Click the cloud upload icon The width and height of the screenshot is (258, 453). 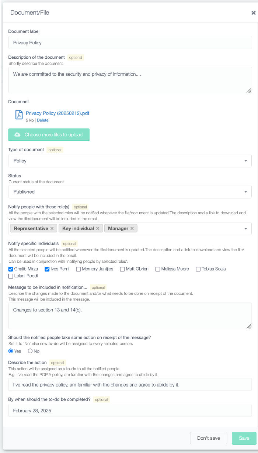[x=17, y=135]
